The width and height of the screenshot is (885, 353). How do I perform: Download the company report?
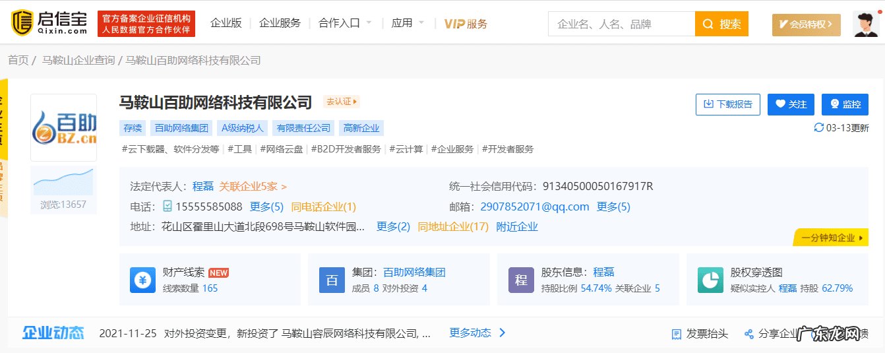(728, 104)
